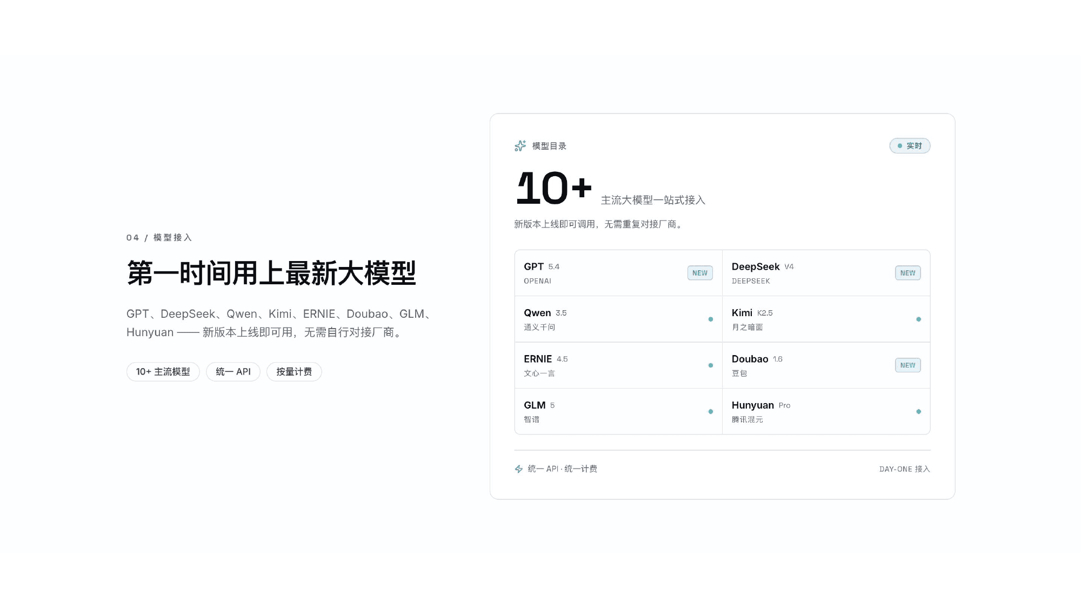Click the 实时 live status badge
Image resolution: width=1081 pixels, height=608 pixels.
point(910,146)
